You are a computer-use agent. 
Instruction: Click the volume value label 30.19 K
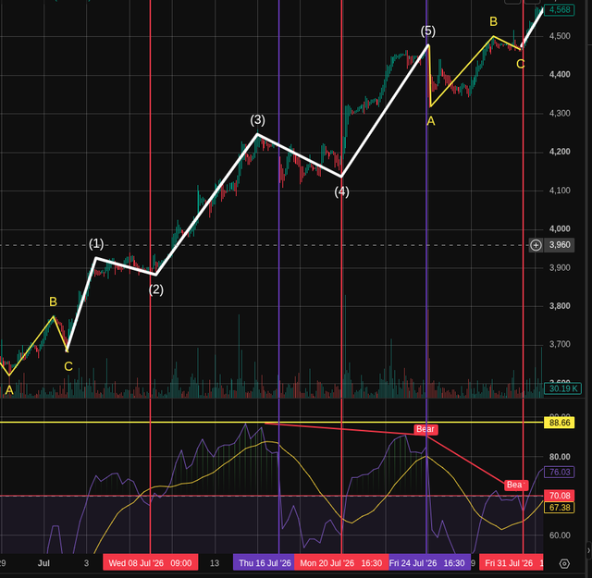coord(563,388)
